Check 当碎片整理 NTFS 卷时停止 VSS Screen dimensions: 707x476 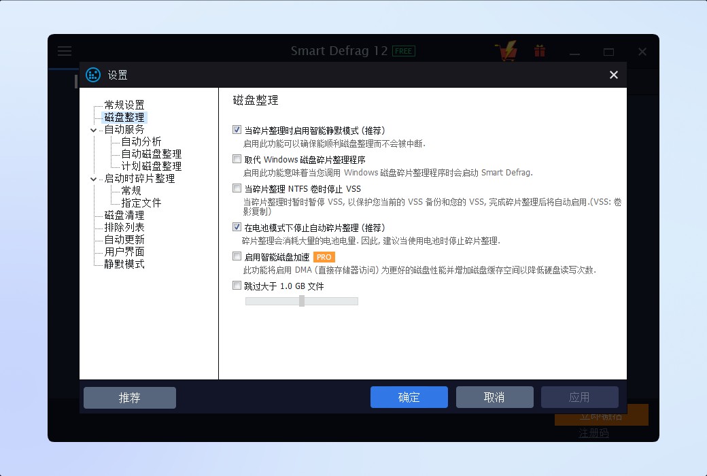[x=237, y=188]
